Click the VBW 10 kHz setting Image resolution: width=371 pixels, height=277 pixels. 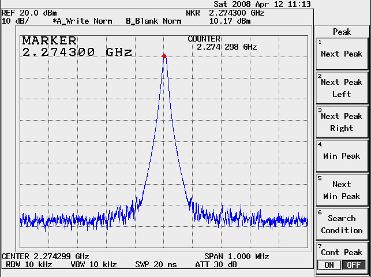[93, 264]
